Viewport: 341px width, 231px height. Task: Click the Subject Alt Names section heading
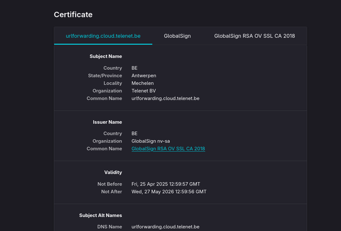101,215
